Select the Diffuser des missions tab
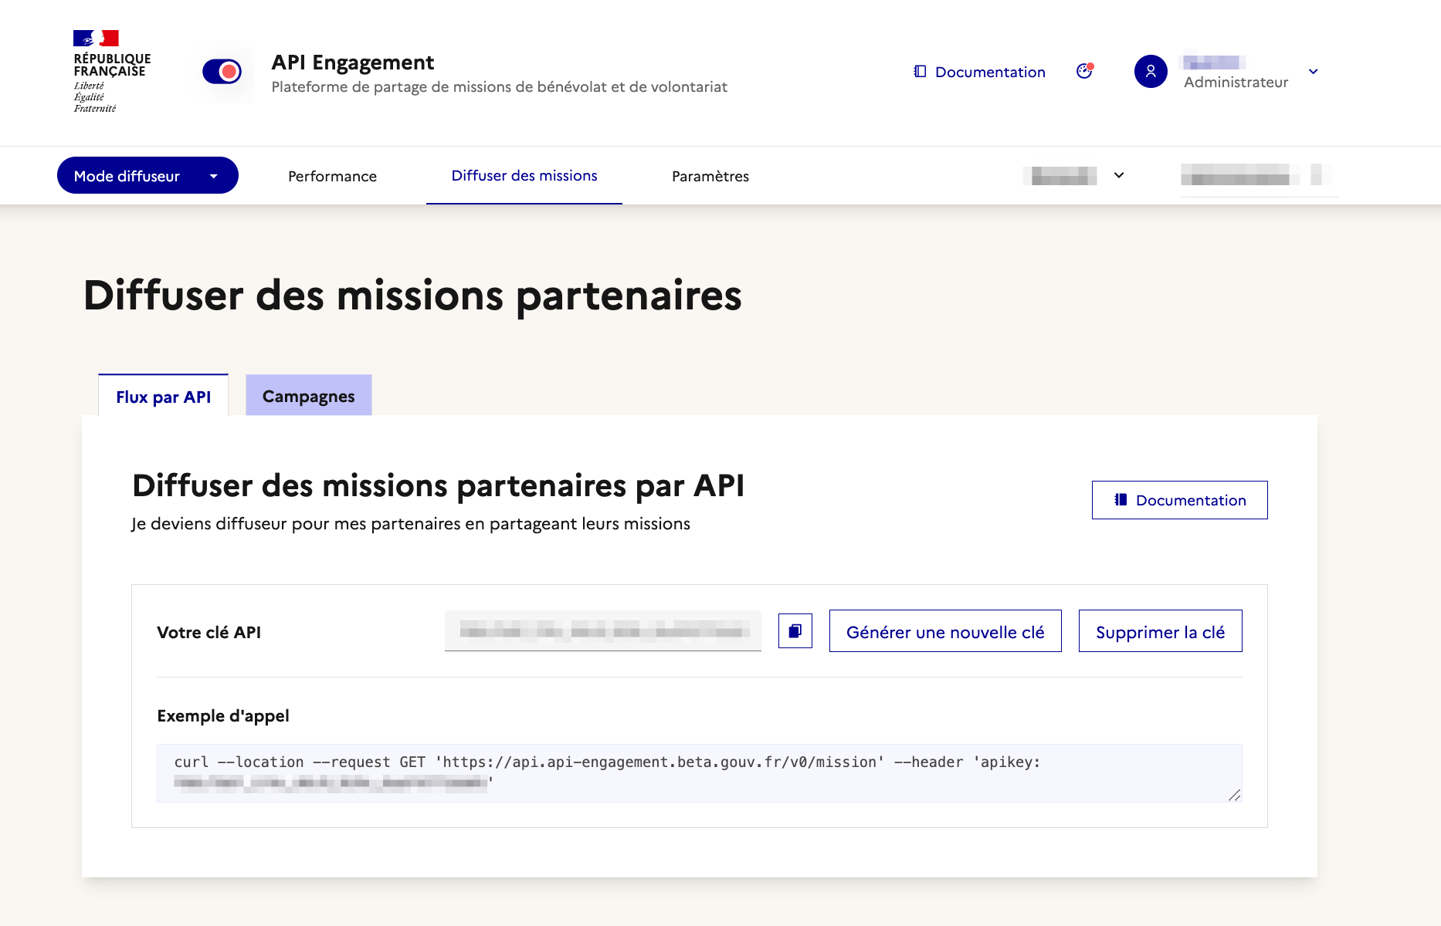 point(524,176)
